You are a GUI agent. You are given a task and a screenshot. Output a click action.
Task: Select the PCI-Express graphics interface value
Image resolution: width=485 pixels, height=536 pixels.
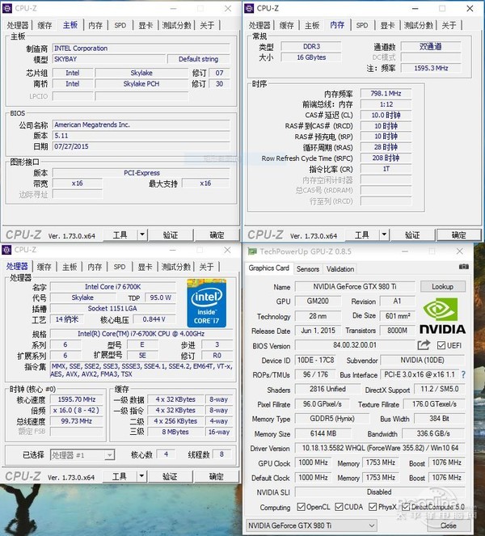coord(141,173)
